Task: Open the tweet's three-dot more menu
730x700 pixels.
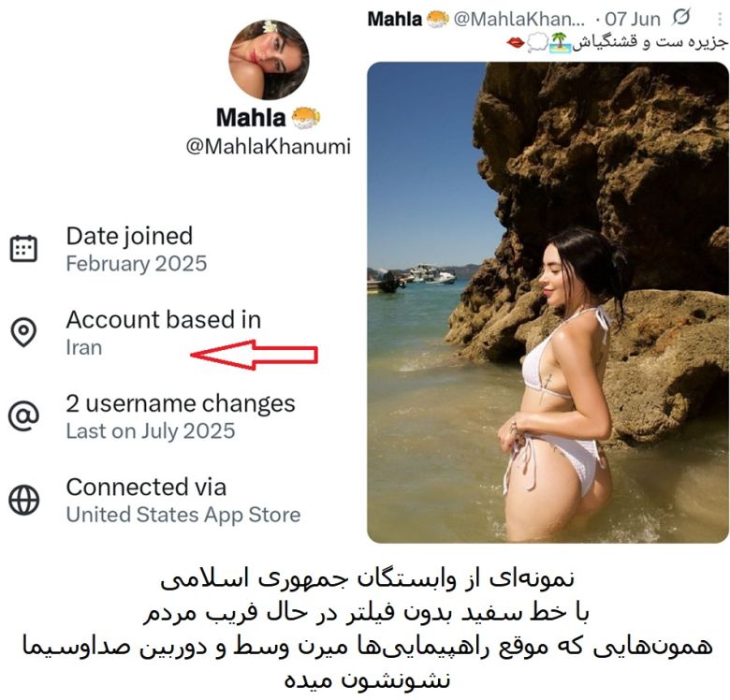Action: click(722, 18)
